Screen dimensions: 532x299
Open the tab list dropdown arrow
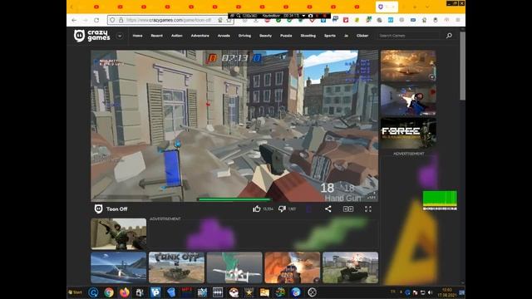[x=427, y=7]
